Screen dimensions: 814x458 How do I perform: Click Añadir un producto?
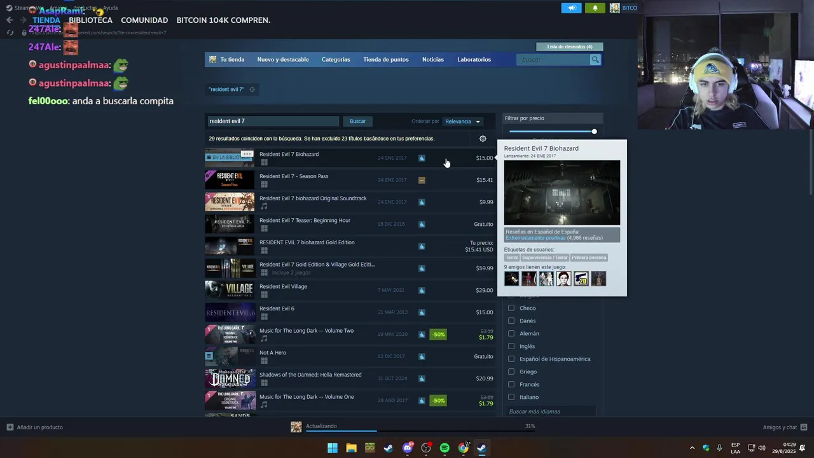click(39, 427)
